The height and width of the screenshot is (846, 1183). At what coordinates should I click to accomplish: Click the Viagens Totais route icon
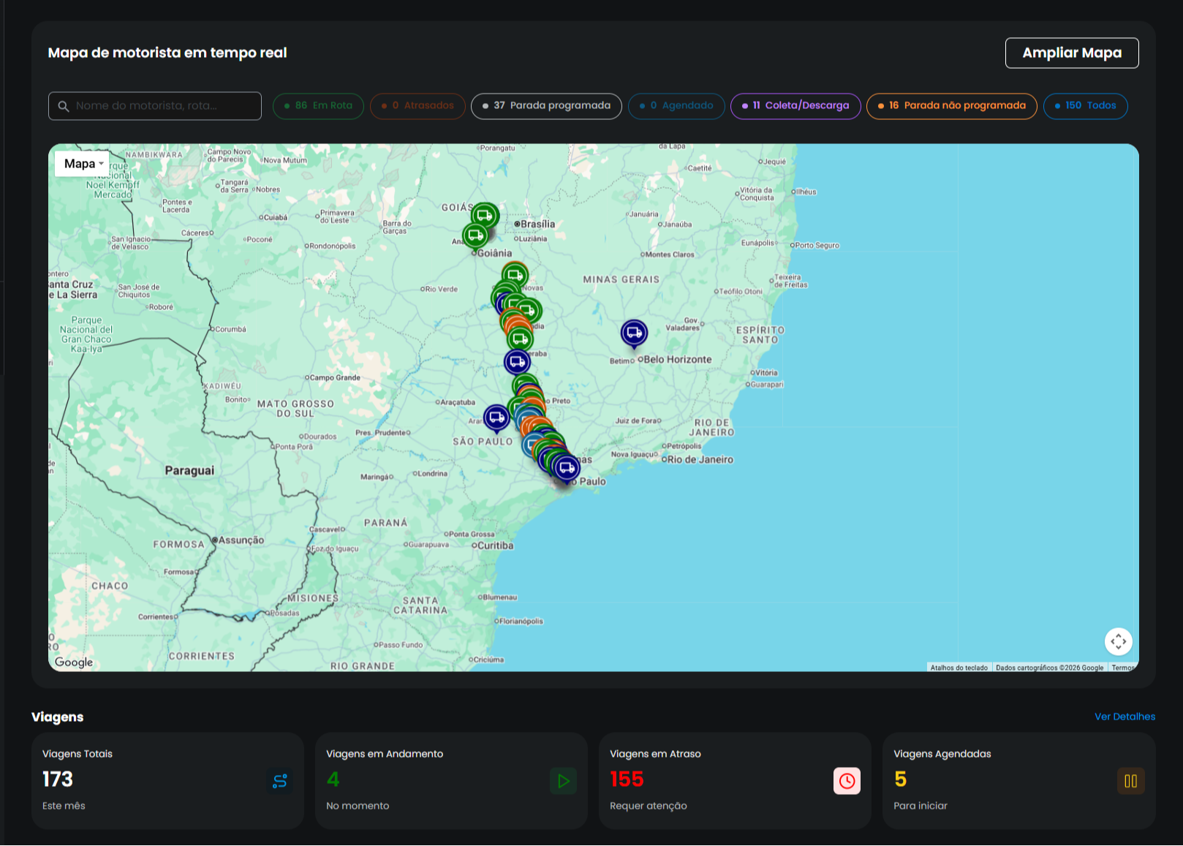pyautogui.click(x=280, y=781)
